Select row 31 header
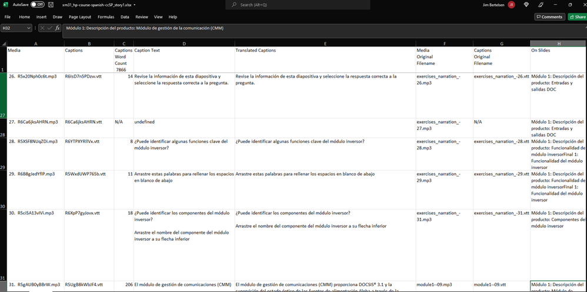This screenshot has width=587, height=292. (4, 245)
